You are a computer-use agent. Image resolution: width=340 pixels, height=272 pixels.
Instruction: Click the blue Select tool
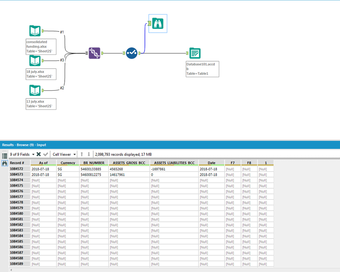(132, 53)
